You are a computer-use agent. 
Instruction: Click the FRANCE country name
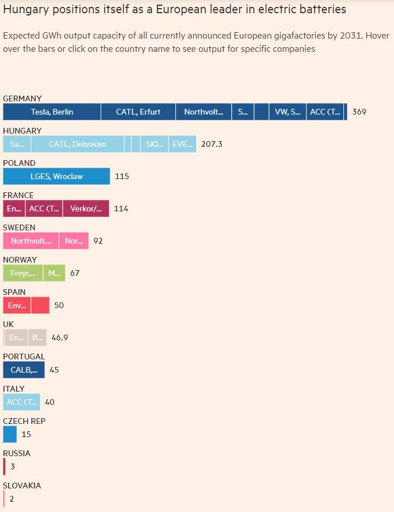18,195
